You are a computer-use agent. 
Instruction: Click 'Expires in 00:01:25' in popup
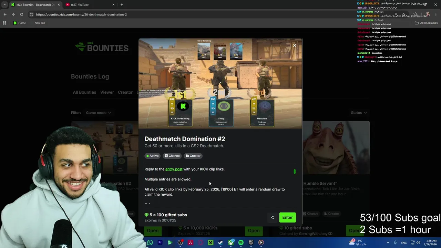click(160, 220)
